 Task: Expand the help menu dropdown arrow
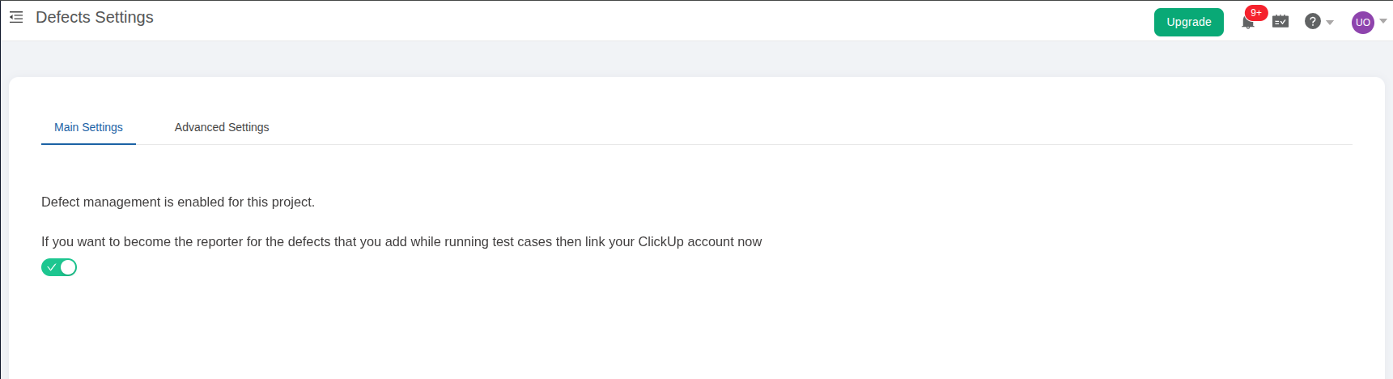[1330, 23]
